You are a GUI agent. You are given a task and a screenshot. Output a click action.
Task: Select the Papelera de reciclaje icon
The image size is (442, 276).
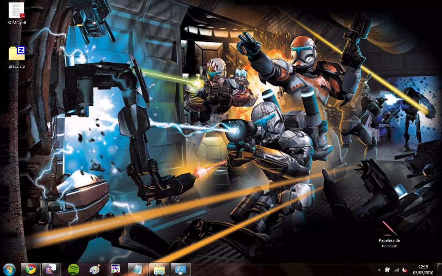(x=389, y=234)
